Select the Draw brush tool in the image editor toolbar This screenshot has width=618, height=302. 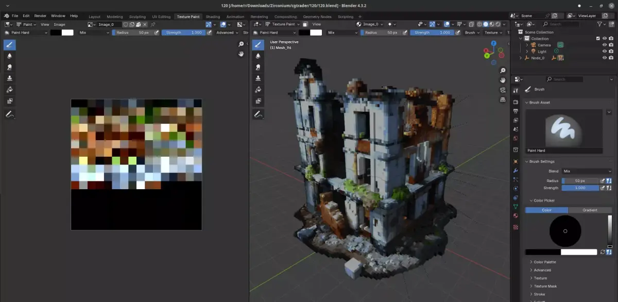coord(9,45)
